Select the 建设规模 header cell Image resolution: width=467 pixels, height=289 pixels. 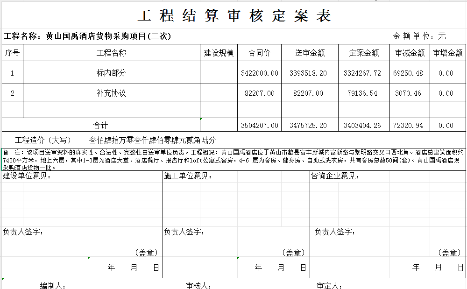pyautogui.click(x=219, y=53)
